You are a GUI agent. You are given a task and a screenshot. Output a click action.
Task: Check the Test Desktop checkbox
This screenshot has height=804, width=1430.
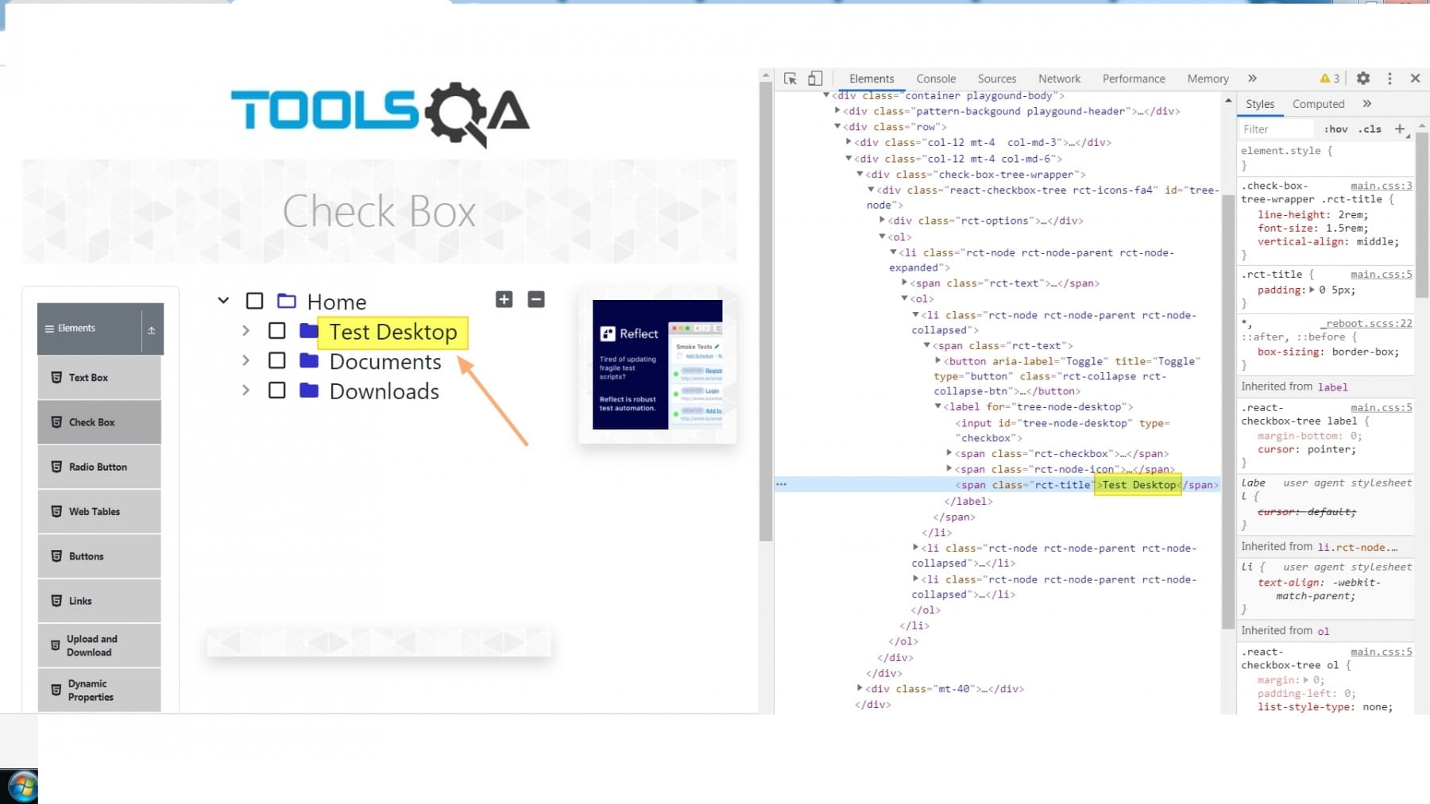tap(276, 330)
